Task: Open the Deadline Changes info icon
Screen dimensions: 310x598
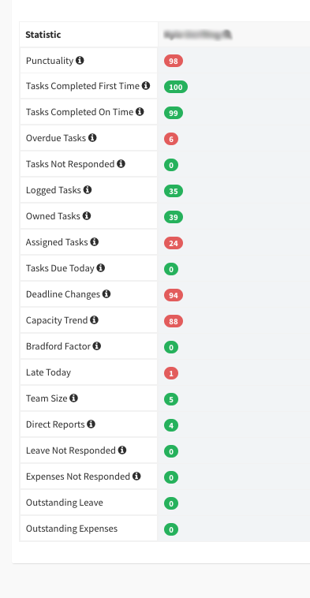Action: 106,294
